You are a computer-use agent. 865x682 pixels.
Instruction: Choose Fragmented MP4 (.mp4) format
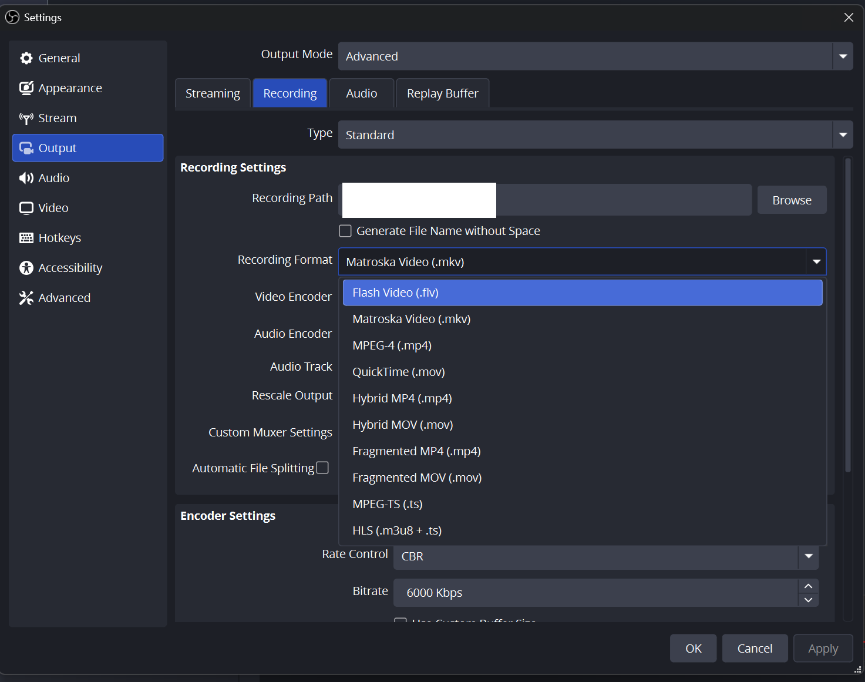pyautogui.click(x=583, y=451)
